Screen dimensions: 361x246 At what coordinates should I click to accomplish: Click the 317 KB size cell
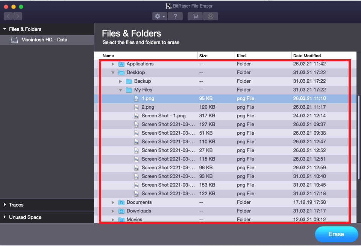coord(207,115)
